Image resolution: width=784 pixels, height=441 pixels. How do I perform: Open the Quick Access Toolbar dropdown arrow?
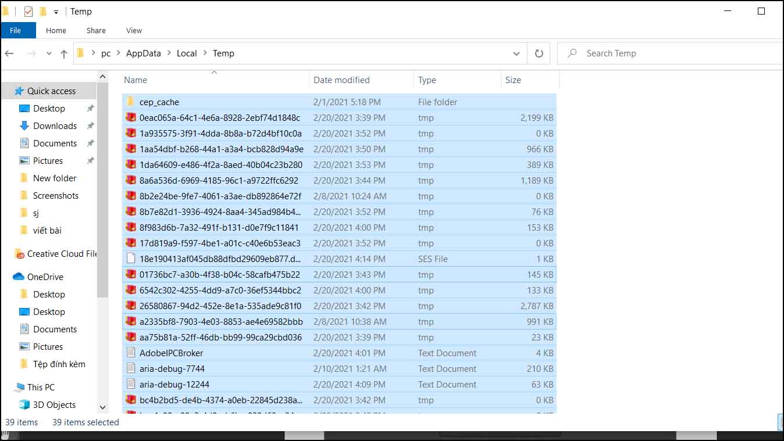tap(55, 11)
